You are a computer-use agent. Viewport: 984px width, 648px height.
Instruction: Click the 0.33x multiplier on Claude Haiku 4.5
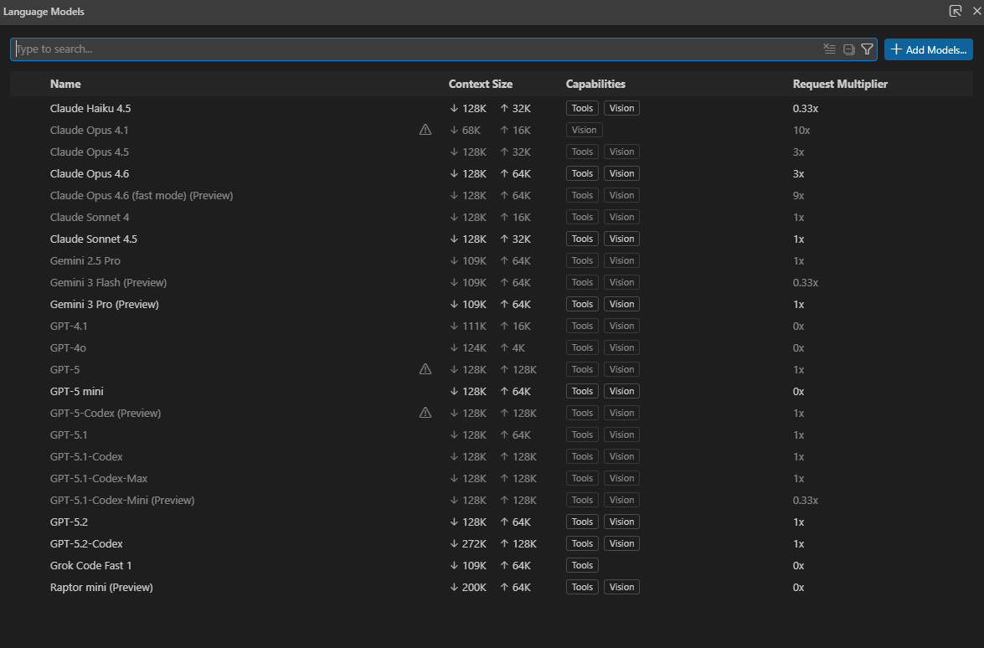805,108
